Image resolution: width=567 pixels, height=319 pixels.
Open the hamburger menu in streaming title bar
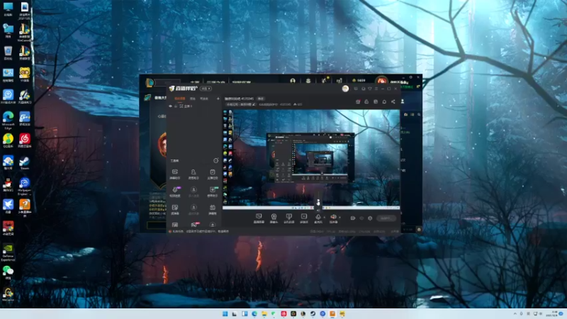click(376, 89)
